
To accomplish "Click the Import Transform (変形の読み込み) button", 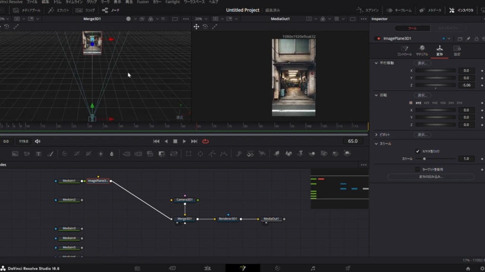I will tap(431, 177).
